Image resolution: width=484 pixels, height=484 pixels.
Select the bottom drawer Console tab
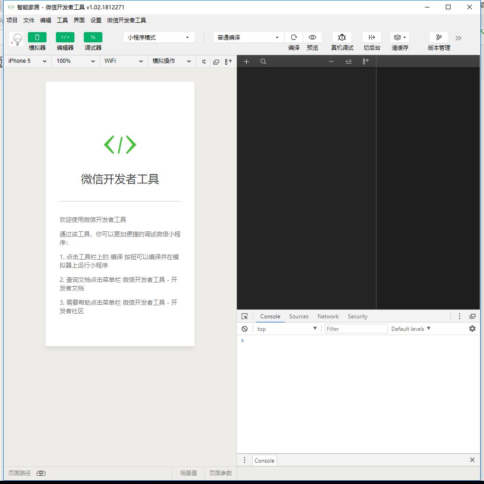pos(264,461)
